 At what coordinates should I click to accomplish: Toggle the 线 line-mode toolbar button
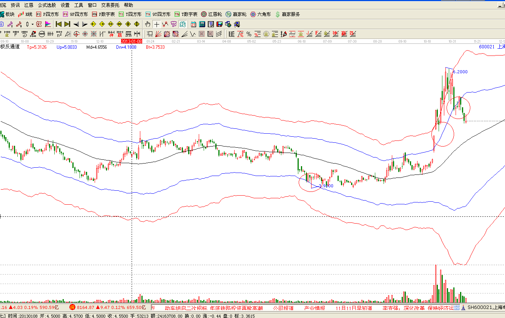click(183, 24)
